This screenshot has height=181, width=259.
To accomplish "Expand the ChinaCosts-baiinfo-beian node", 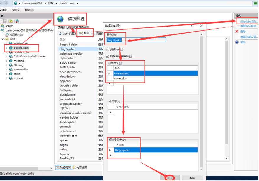I will click(7, 57).
